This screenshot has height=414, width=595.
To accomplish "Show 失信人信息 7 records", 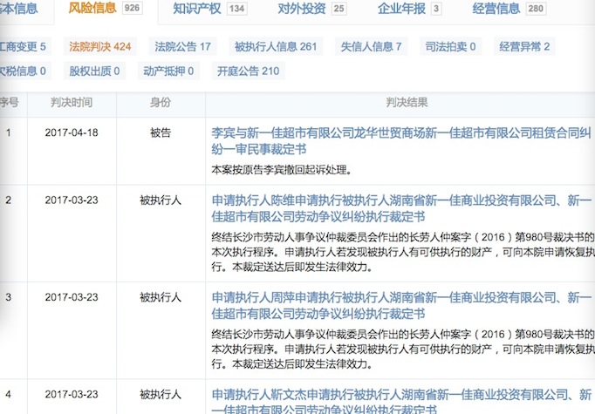I will pos(371,47).
